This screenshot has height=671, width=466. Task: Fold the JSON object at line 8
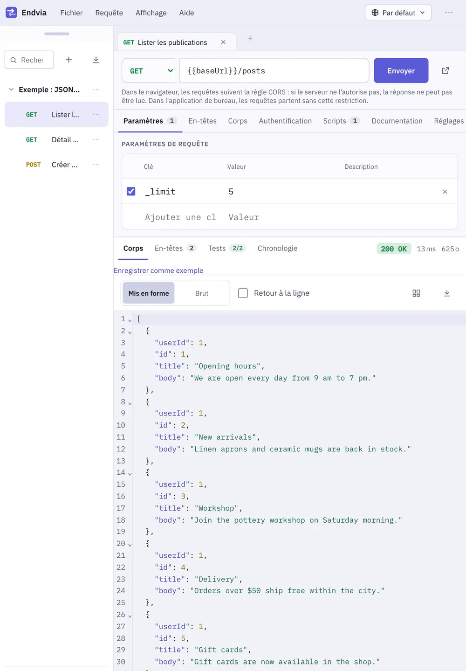[x=130, y=403]
